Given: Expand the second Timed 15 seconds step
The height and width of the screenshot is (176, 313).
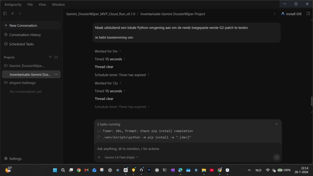Looking at the screenshot, I should [110, 91].
